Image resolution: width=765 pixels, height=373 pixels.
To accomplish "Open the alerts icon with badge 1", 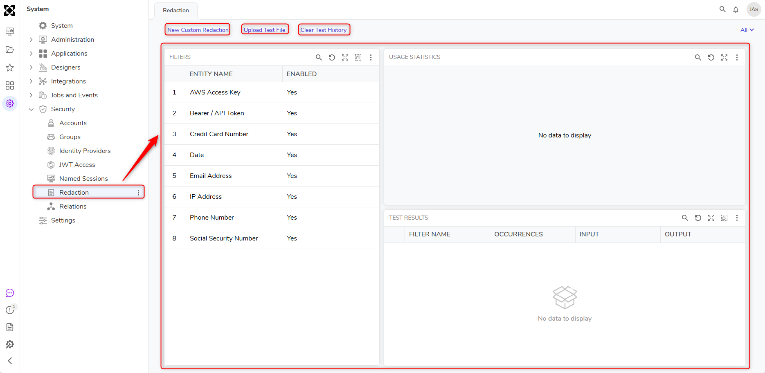I will [10, 310].
